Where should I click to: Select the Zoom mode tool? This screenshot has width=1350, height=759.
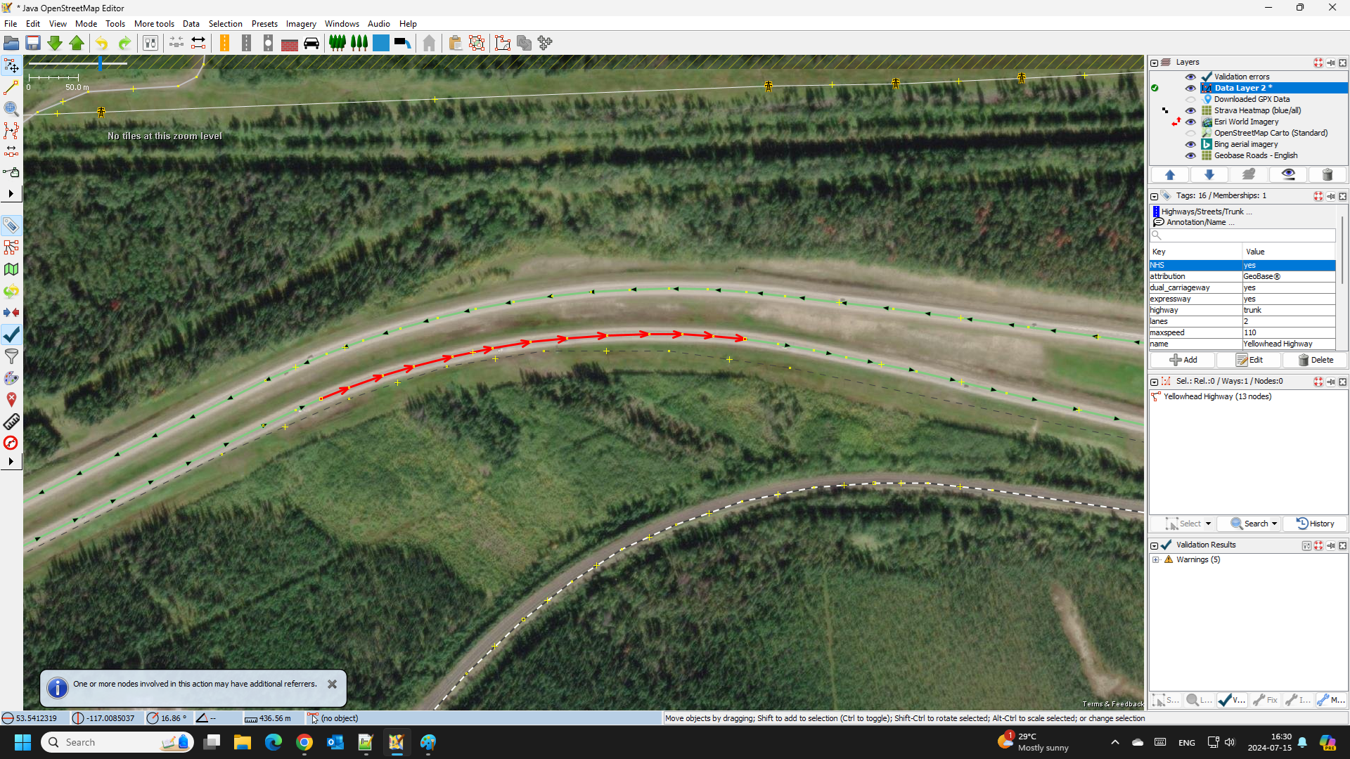[x=11, y=109]
